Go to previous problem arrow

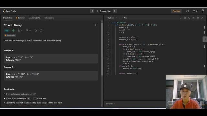point(92,11)
